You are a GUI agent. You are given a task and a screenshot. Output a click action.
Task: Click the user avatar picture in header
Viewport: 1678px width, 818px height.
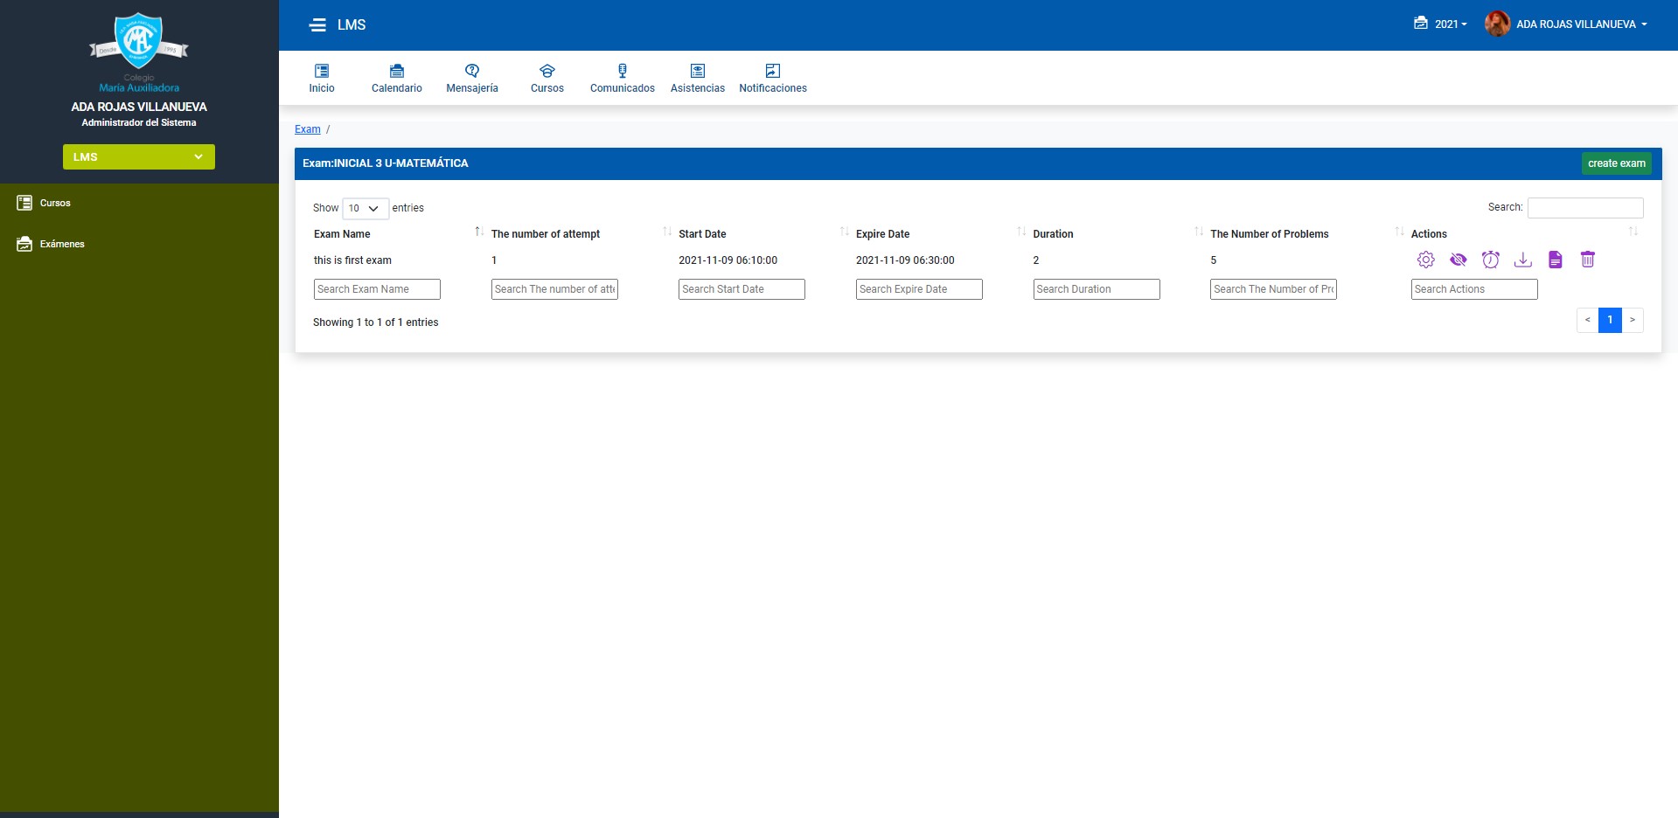[1497, 24]
